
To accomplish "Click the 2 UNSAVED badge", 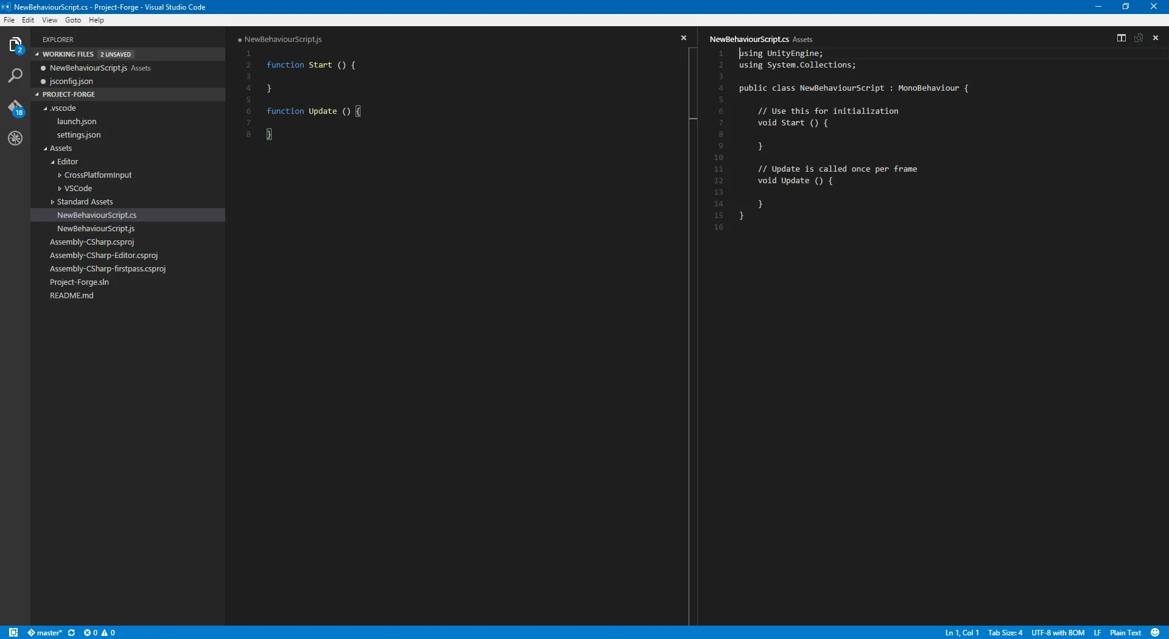I will point(116,54).
